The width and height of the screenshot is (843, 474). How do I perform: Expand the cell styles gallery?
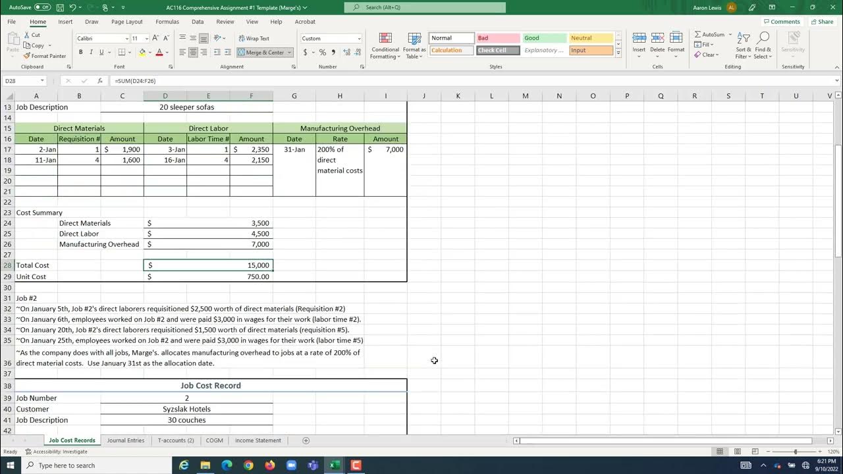(618, 53)
